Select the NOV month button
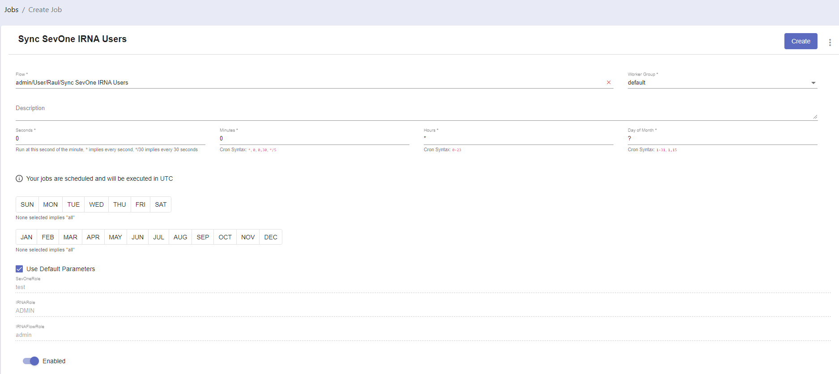Screen dimensions: 839x374 (248, 237)
